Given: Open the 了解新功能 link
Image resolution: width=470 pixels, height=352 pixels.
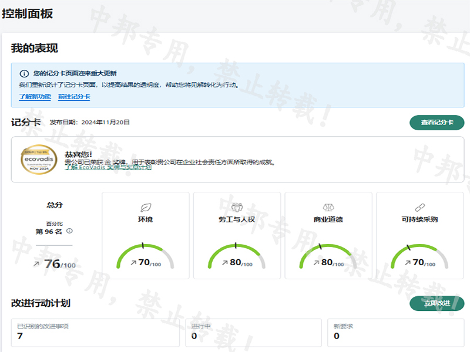Looking at the screenshot, I should 35,97.
